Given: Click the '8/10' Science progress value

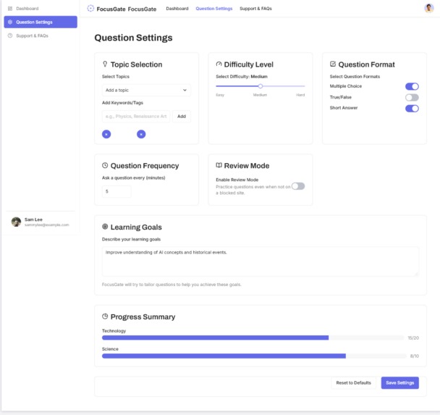Looking at the screenshot, I should 415,356.
